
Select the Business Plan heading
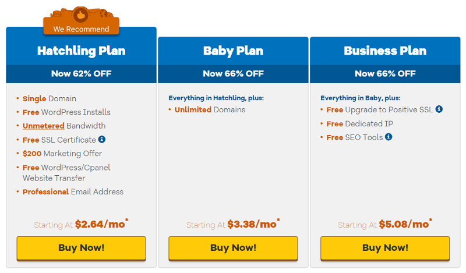(x=385, y=51)
